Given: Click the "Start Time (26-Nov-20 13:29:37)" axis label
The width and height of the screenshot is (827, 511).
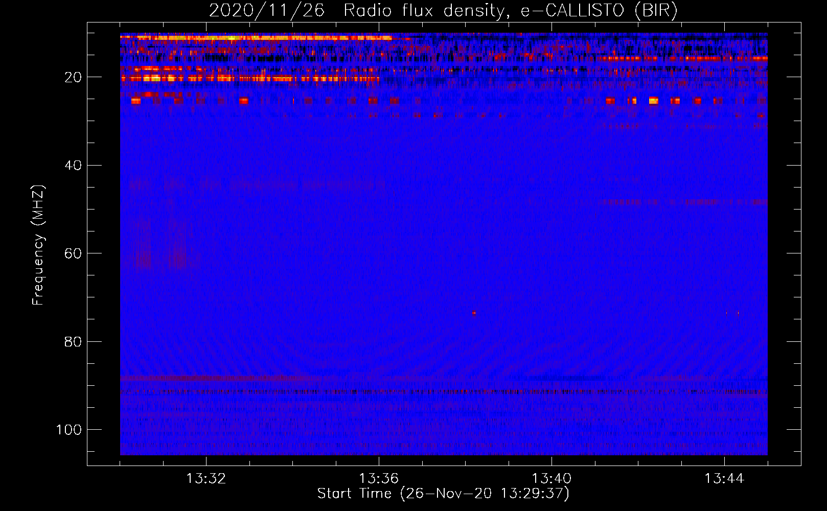Looking at the screenshot, I should point(443,494).
